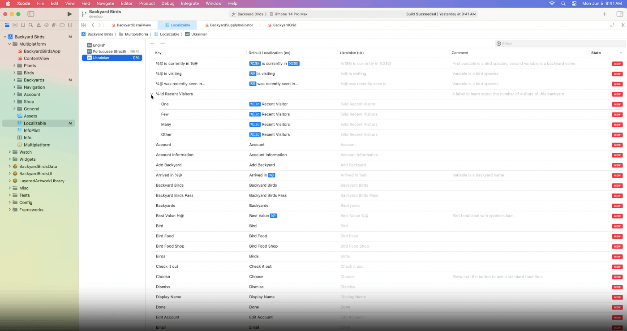Sort by the Key column header
The width and height of the screenshot is (627, 331).
click(158, 53)
